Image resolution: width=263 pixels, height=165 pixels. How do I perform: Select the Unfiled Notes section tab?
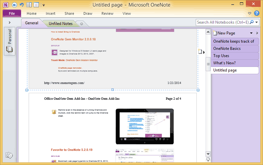click(x=61, y=24)
